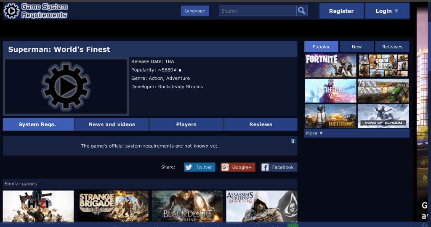The image size is (431, 227).
Task: Select the Popular sidebar tab
Action: tap(321, 47)
